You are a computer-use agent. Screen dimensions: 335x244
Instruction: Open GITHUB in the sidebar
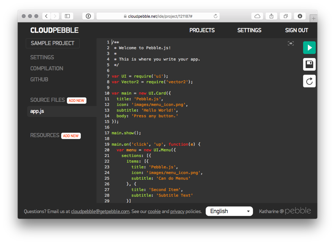[x=39, y=80]
